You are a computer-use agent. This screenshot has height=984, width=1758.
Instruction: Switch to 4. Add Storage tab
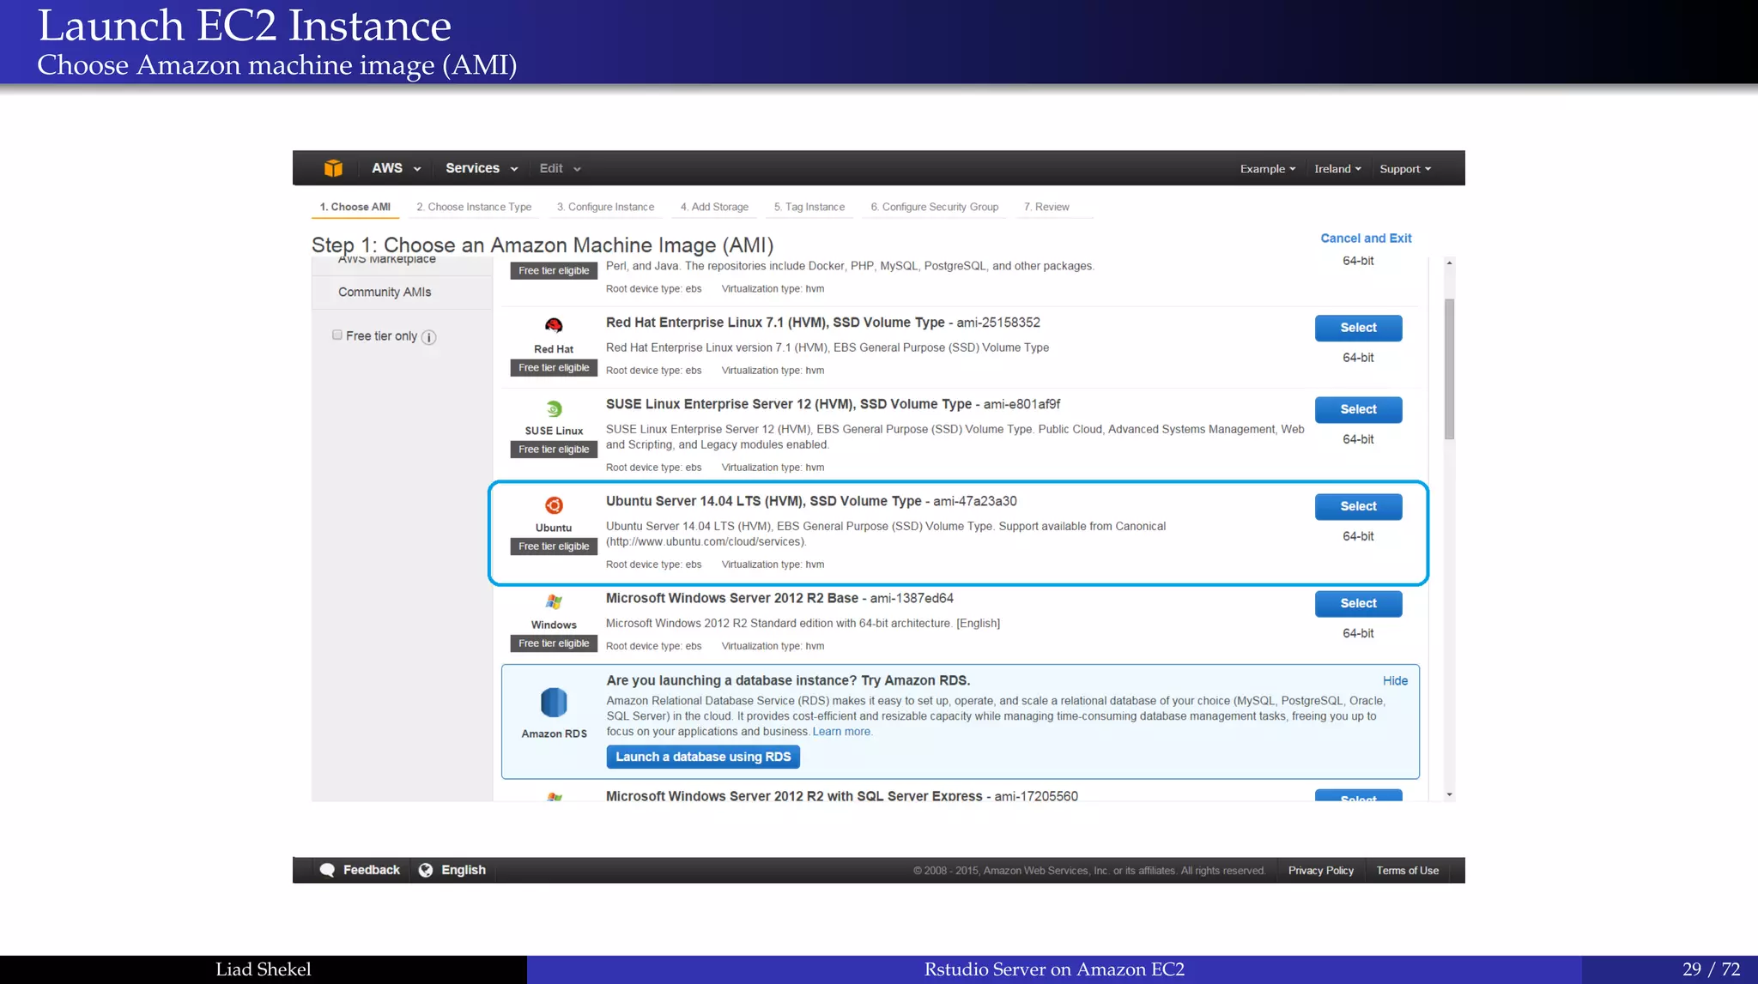click(714, 207)
